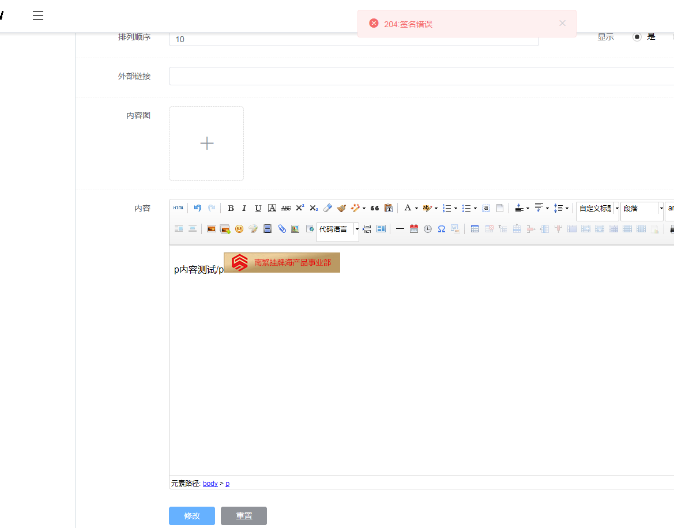This screenshot has height=528, width=674.
Task: Open line spacing dropdown
Action: click(x=567, y=208)
